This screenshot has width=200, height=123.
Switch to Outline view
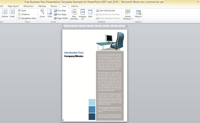[x=5, y=13]
